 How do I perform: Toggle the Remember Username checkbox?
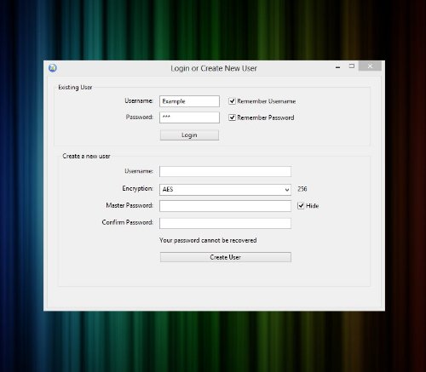232,101
